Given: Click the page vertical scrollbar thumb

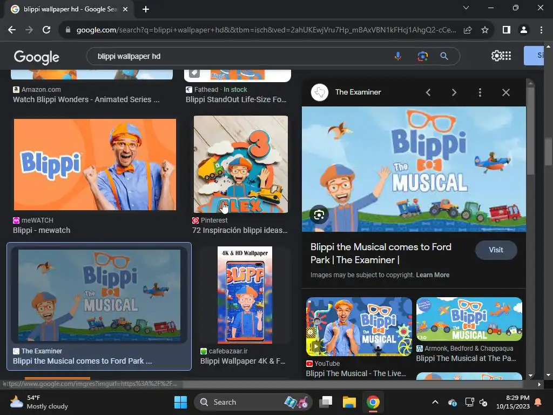Looking at the screenshot, I should [549, 152].
